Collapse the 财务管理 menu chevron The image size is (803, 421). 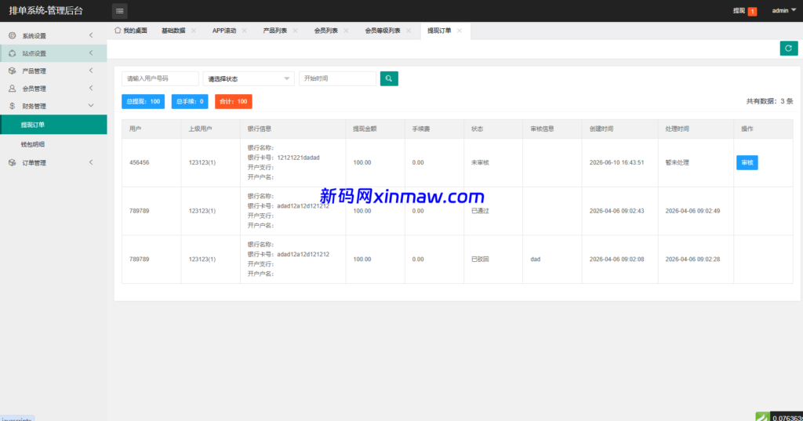point(91,106)
